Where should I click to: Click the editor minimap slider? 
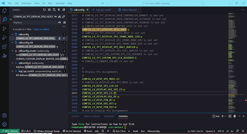tap(236, 95)
